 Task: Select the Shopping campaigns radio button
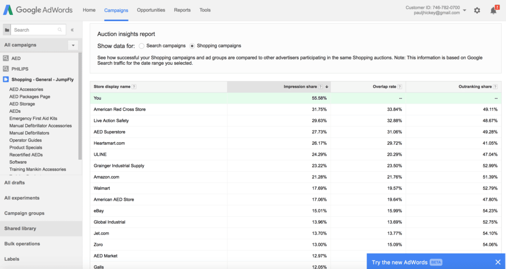pyautogui.click(x=192, y=46)
